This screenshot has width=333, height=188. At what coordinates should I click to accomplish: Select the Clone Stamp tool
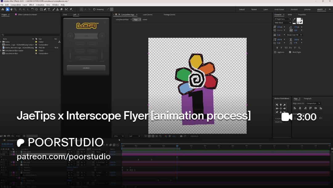58,9
